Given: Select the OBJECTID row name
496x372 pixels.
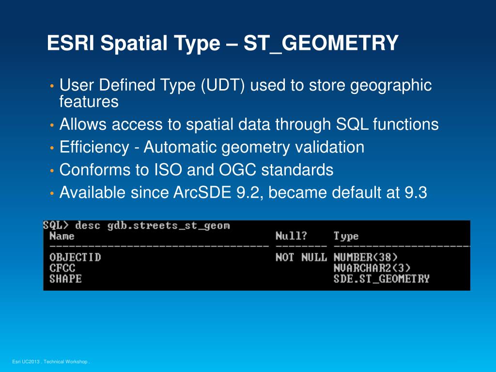Looking at the screenshot, I should (x=75, y=257).
